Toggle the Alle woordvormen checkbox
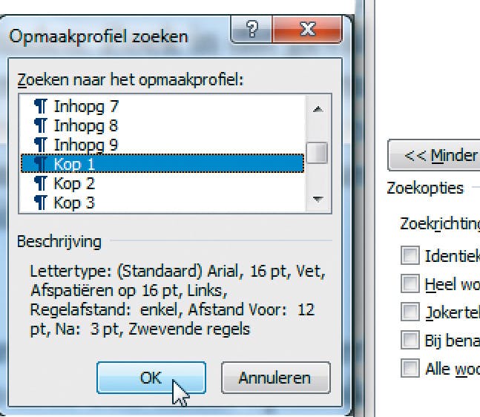 (x=410, y=368)
